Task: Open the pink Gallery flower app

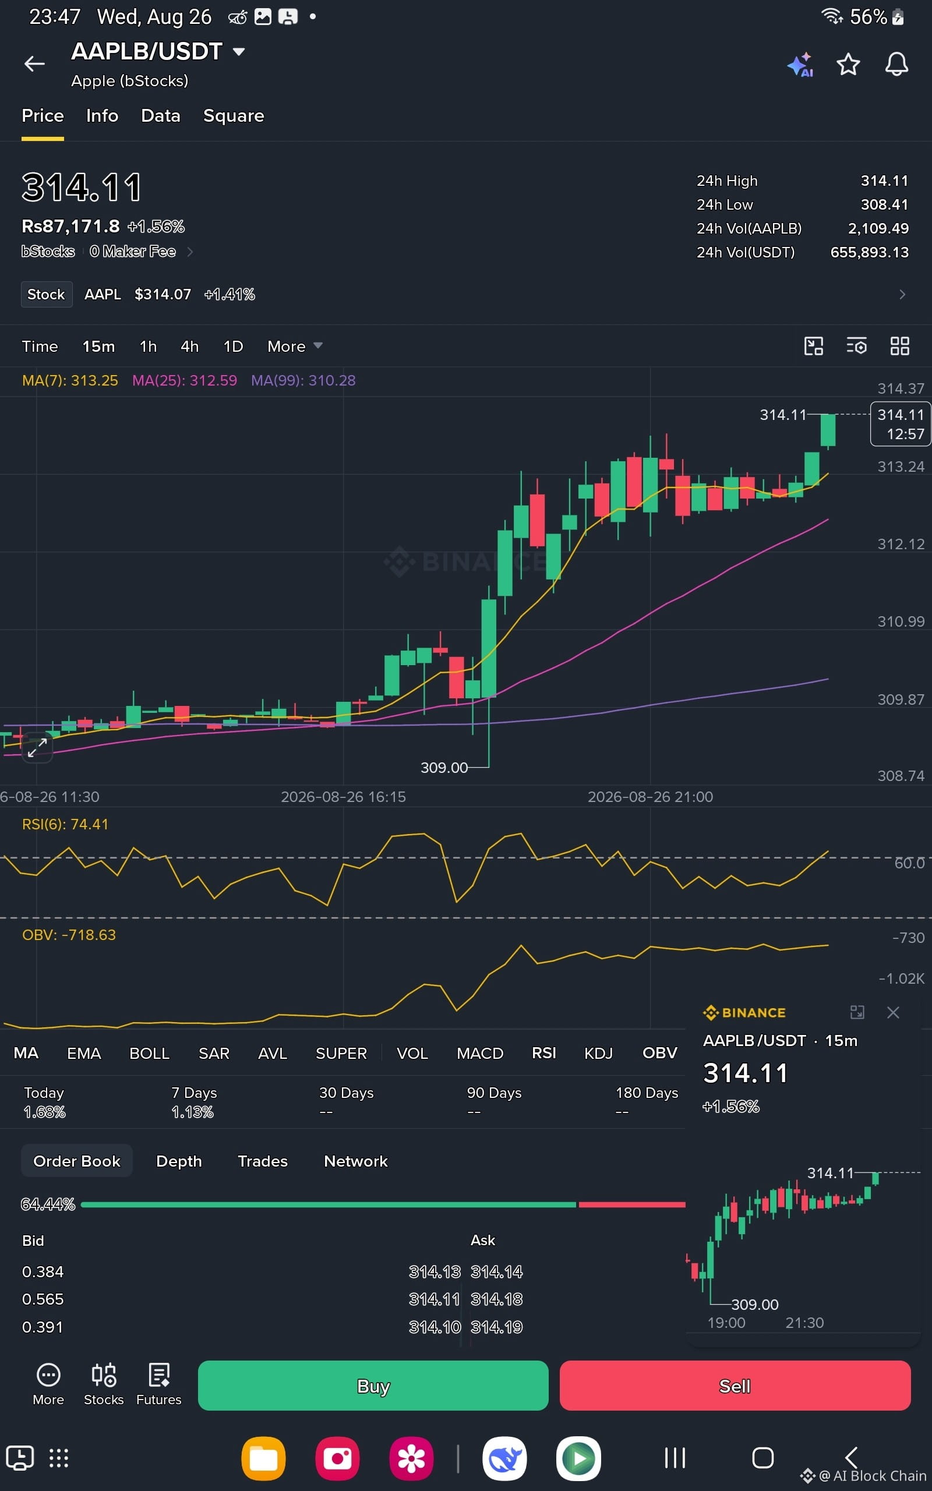Action: point(411,1458)
